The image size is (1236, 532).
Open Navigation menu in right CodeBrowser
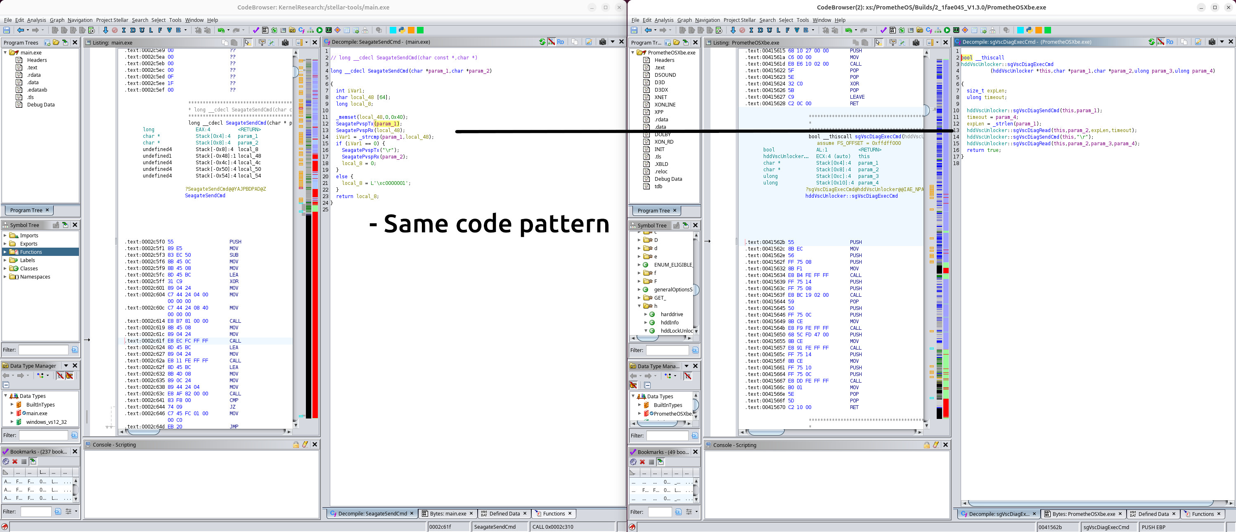[707, 20]
